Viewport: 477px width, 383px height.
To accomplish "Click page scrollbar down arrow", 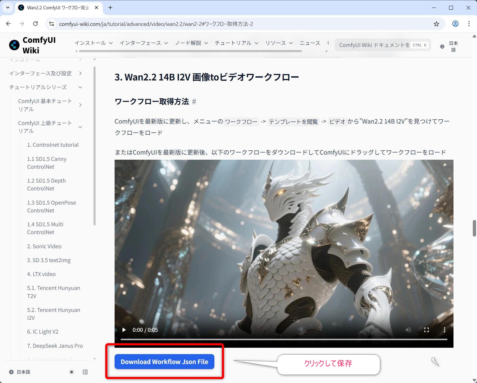I will [474, 380].
